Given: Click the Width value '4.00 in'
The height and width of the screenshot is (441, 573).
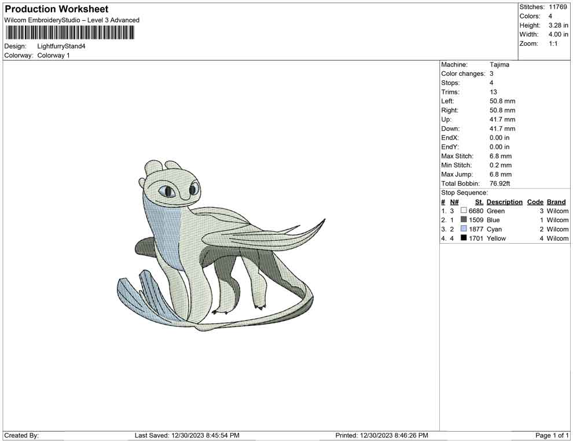Looking at the screenshot, I should [559, 34].
